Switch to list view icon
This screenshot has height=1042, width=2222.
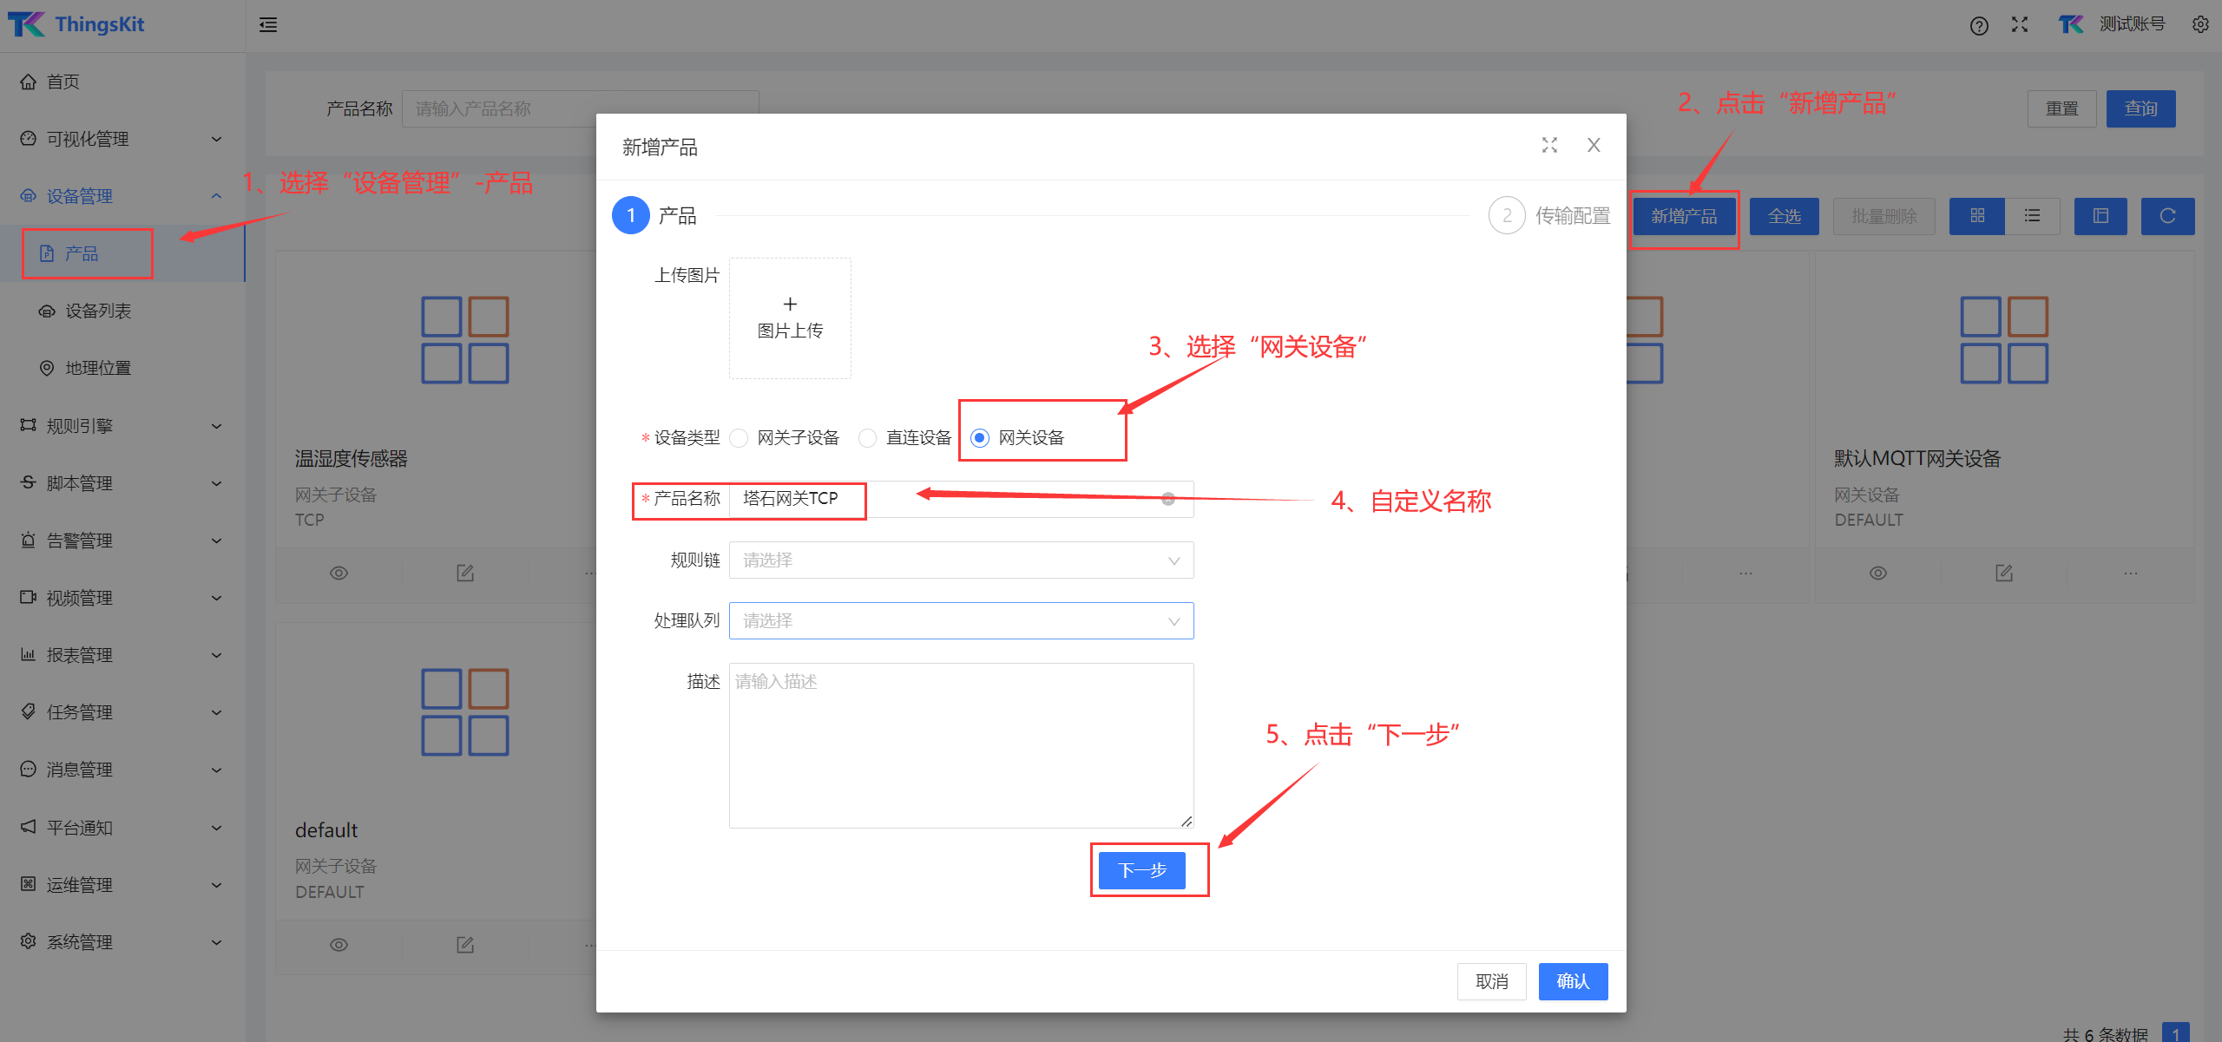pos(2033,216)
